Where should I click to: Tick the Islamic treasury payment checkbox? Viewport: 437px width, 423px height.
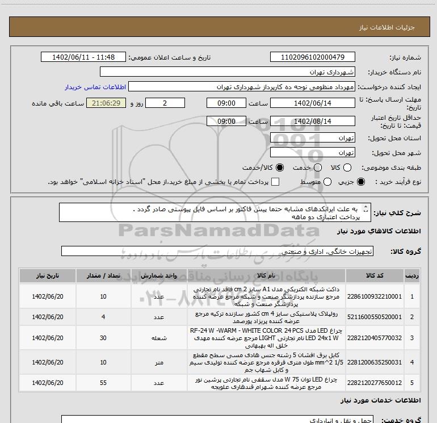click(x=275, y=182)
